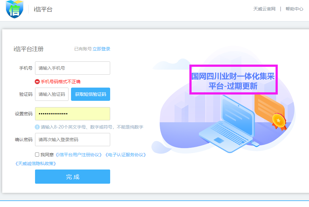Click the 立即登录 link
The image size is (309, 207).
click(101, 49)
